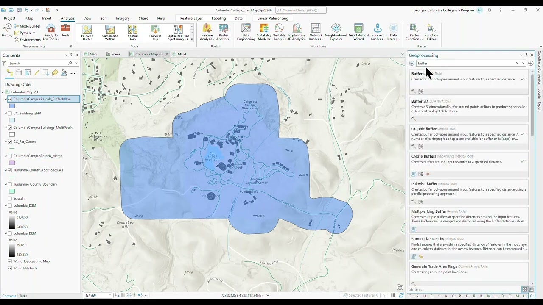Viewport: 543px width, 305px height.
Task: Open the Pairwise Buffer search result
Action: pyautogui.click(x=469, y=192)
